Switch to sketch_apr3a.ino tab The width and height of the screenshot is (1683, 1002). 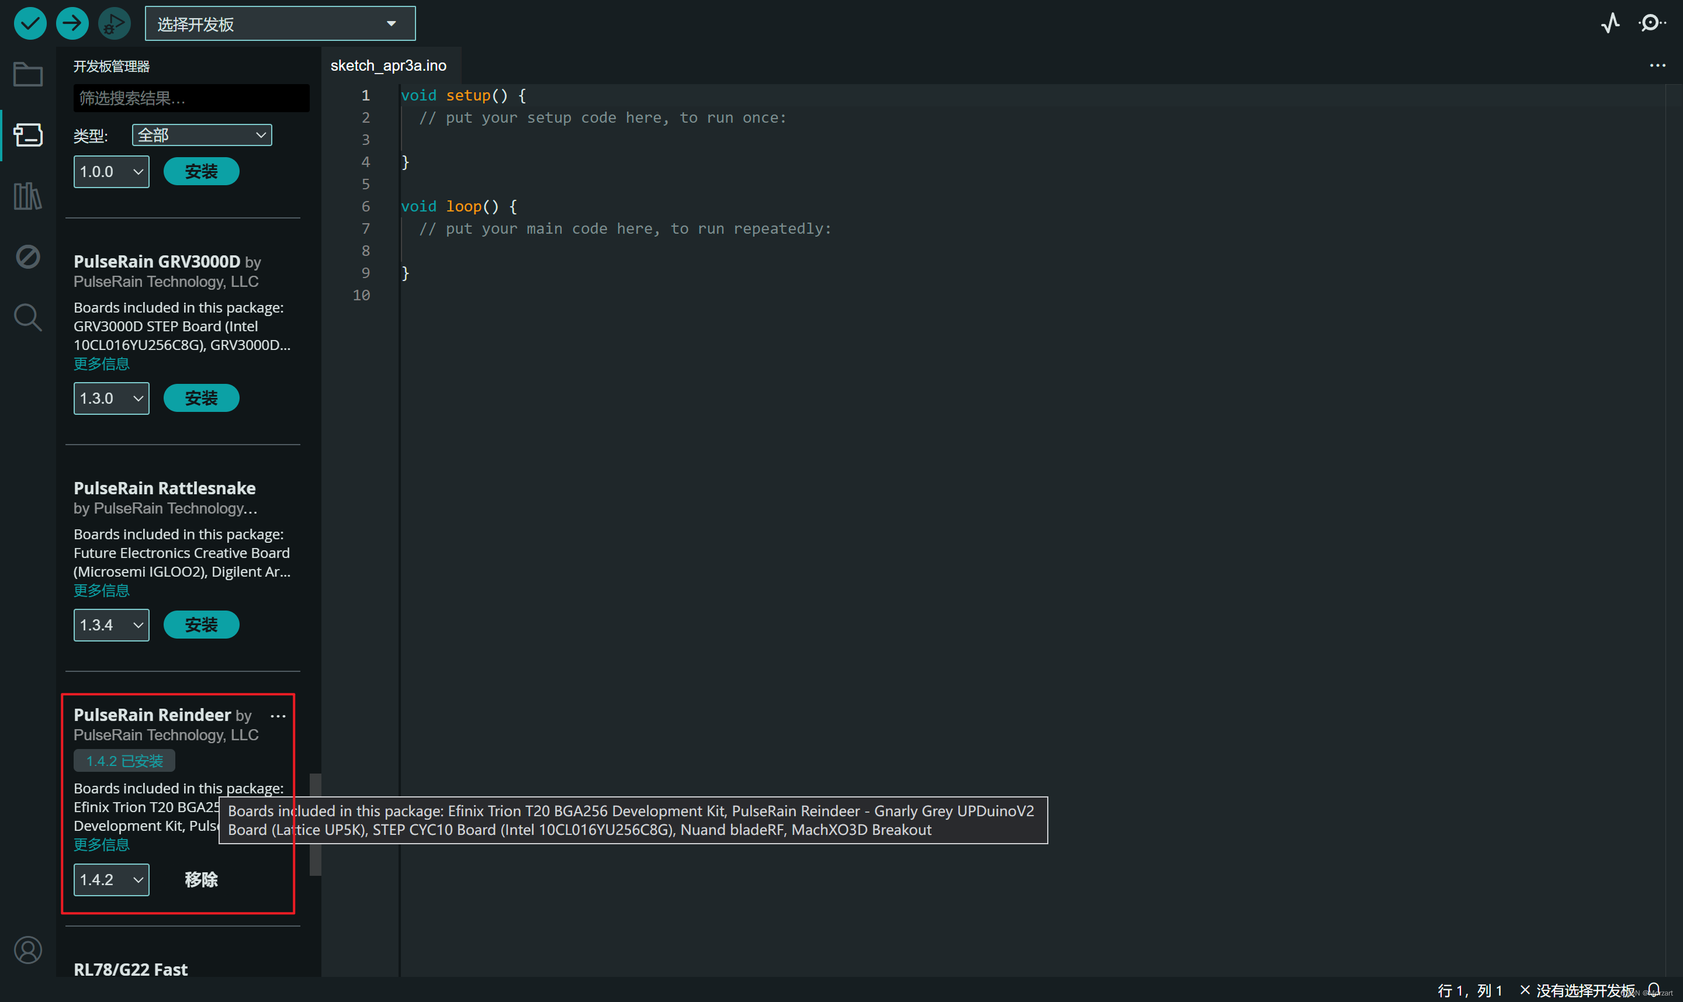(389, 65)
